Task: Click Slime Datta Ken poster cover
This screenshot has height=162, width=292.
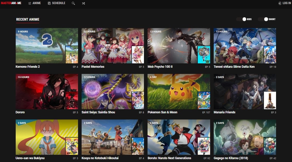Action: [270, 55]
